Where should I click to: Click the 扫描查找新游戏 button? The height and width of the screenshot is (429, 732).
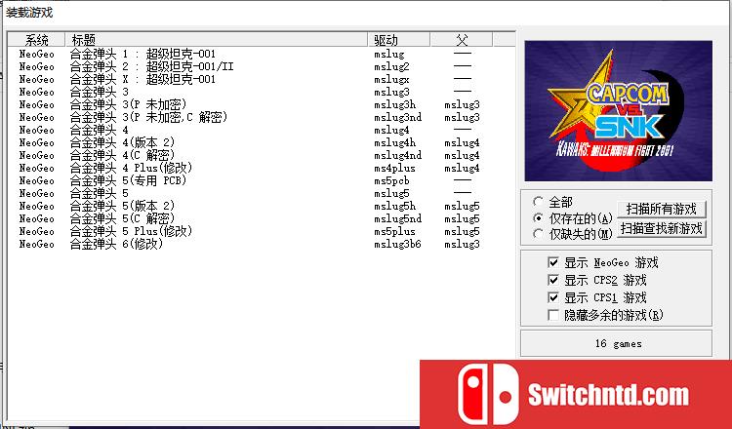point(661,228)
